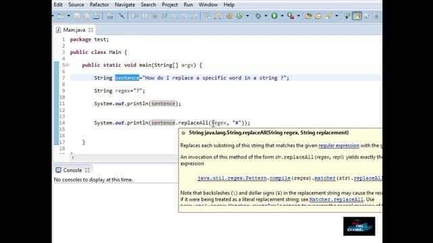
Task: Open the java.util.regex.Pattern link
Action: 232,178
